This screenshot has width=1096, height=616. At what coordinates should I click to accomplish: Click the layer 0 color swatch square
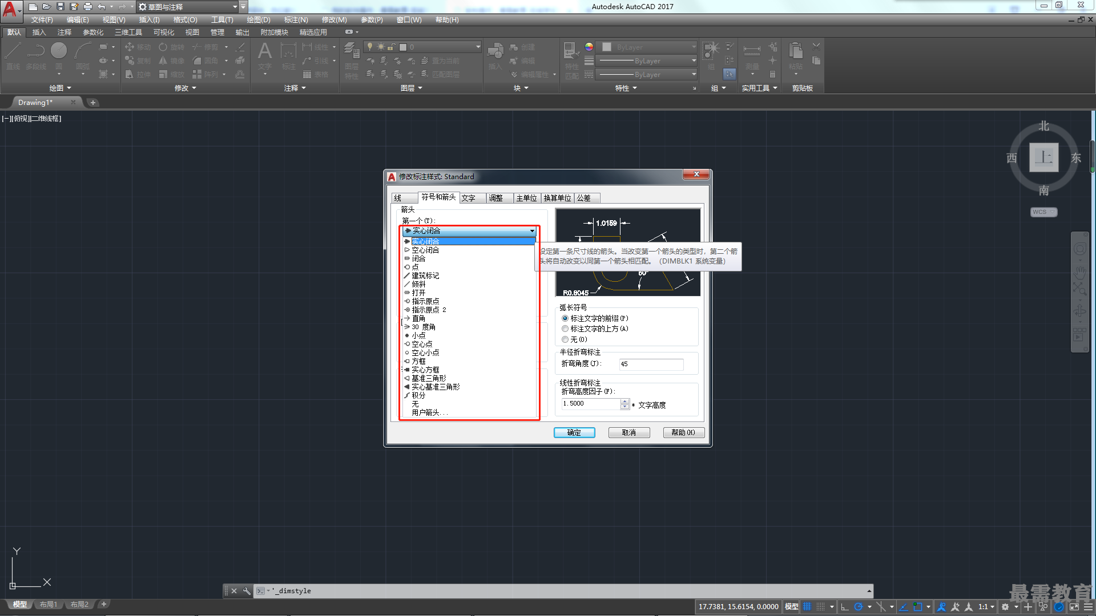coord(403,47)
